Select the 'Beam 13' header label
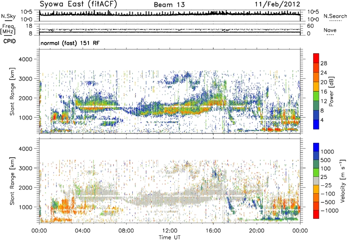347x240 pixels. pyautogui.click(x=169, y=5)
